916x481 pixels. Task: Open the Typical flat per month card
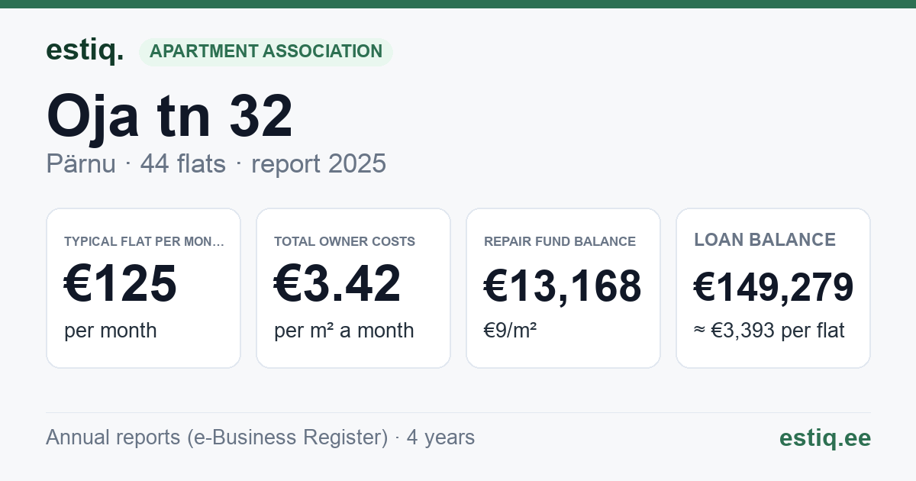(x=144, y=288)
